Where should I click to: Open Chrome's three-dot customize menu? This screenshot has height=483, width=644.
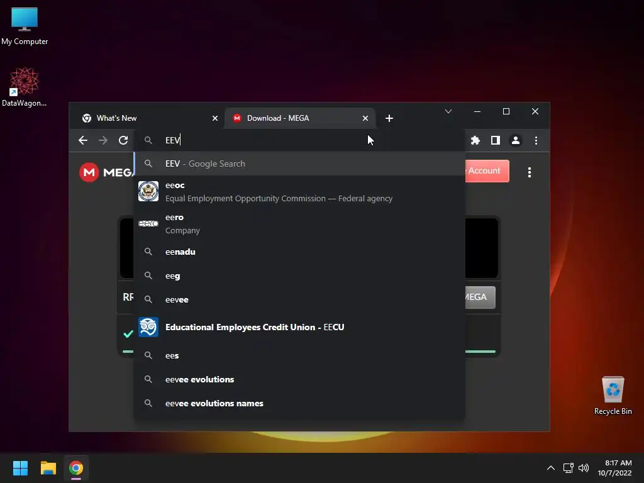coord(536,140)
